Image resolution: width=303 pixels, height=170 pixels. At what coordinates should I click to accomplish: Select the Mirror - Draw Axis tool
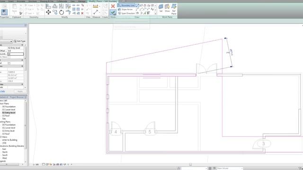(x=68, y=6)
